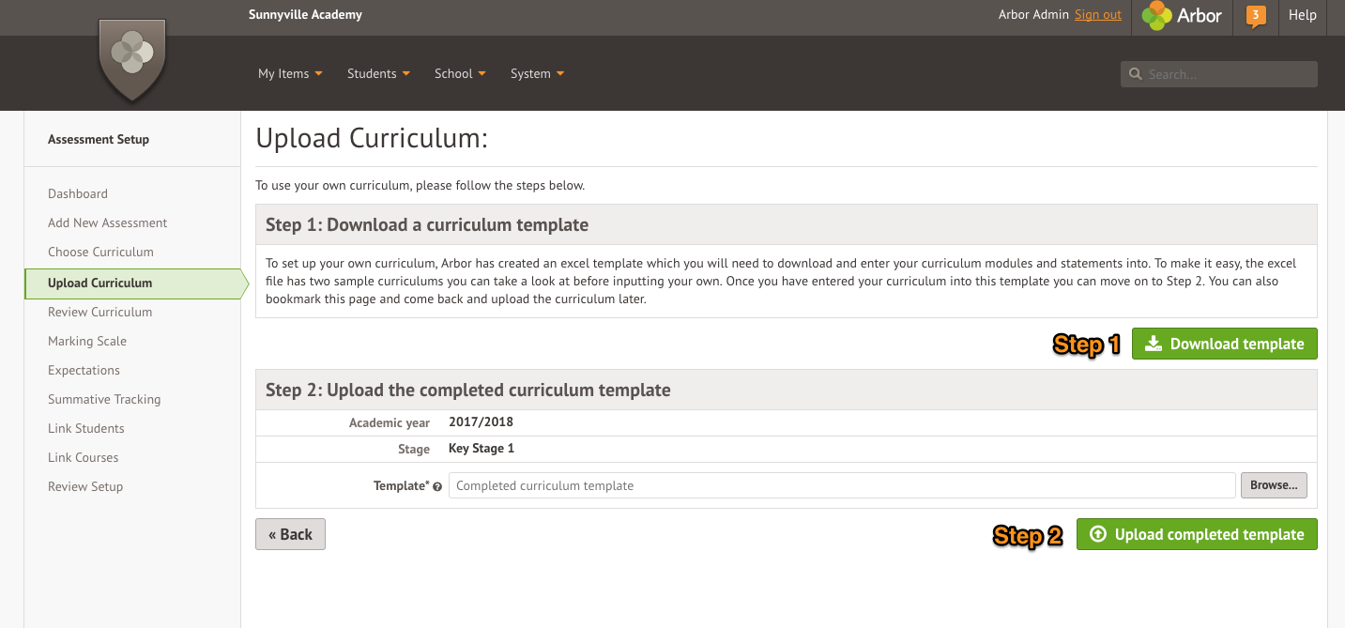This screenshot has height=628, width=1345.
Task: Open the Help link in the header
Action: point(1302,15)
